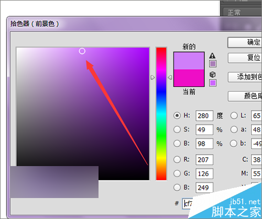The image size is (262, 219).
Task: Click the vertical rainbow hue slider
Action: (x=161, y=114)
